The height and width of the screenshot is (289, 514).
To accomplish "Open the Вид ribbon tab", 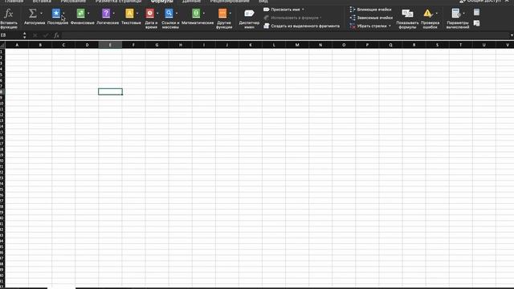I will click(263, 2).
